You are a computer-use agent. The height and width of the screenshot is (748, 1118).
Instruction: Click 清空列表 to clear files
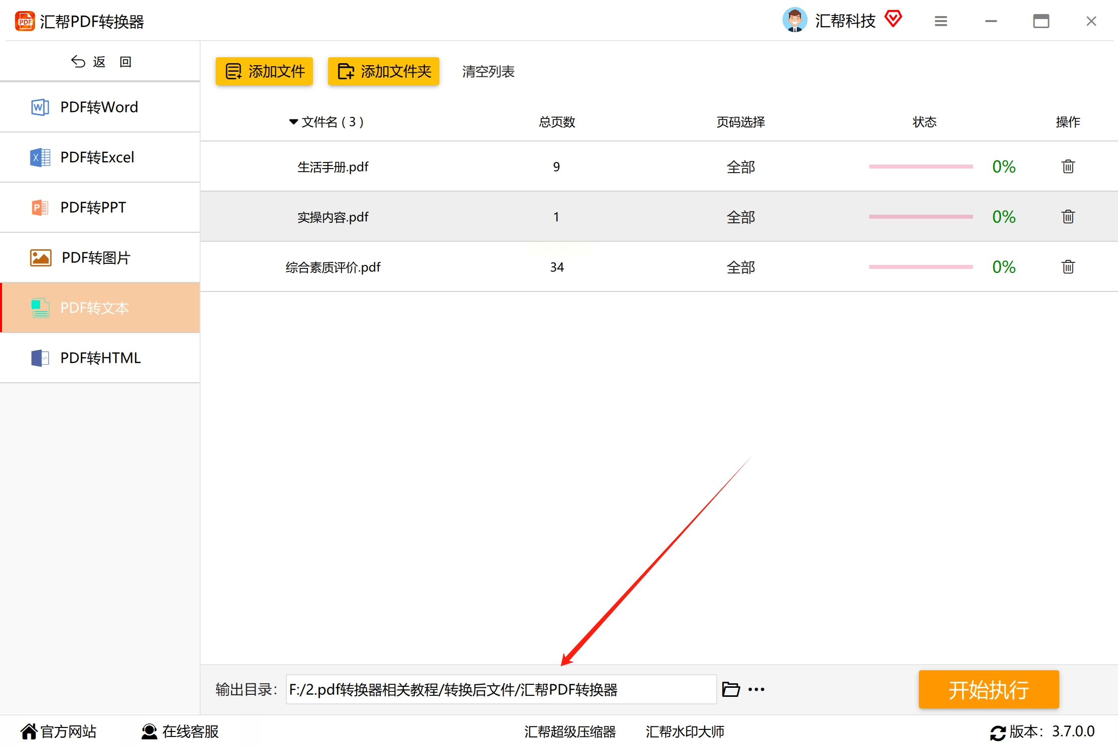tap(488, 71)
